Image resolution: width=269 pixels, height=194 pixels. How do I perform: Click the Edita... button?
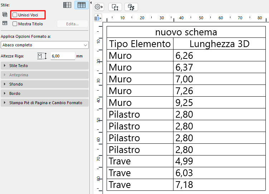72,24
